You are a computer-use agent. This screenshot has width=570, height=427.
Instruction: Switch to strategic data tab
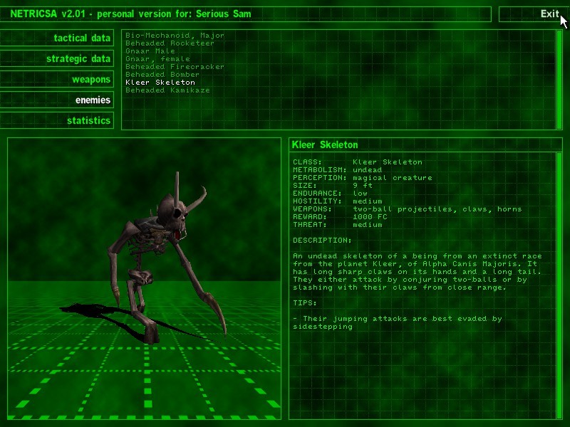tap(57, 58)
